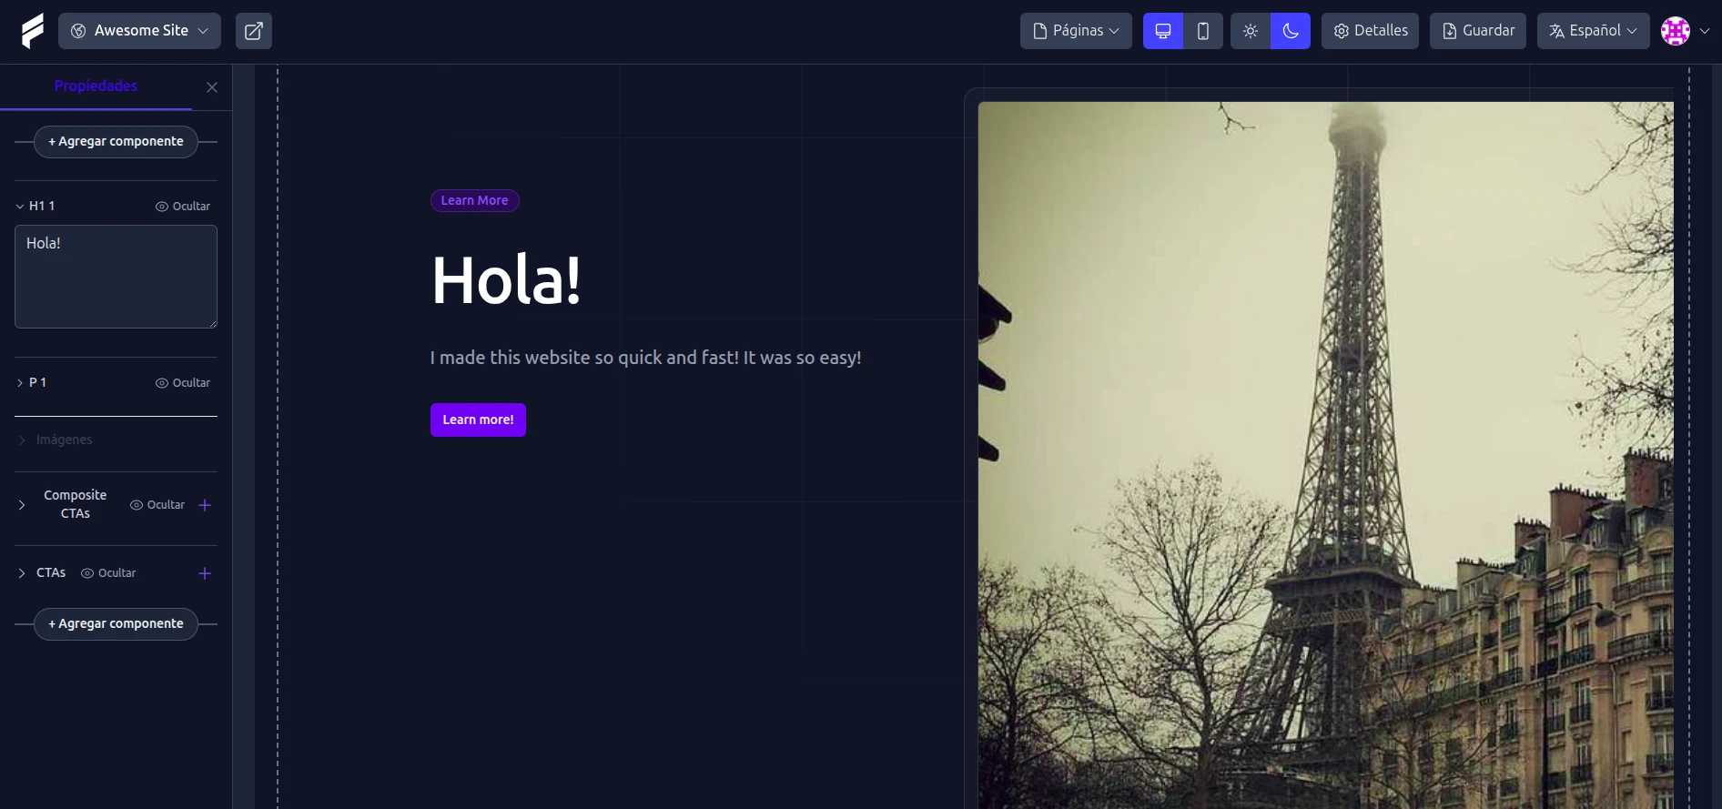Open the Awesome Site dropdown
The image size is (1722, 809).
139,31
